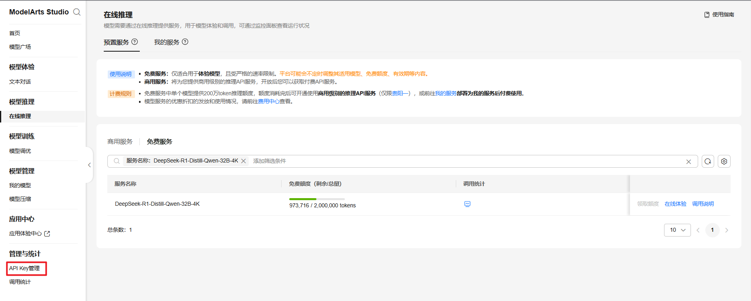Refresh the service list
This screenshot has width=751, height=301.
(x=708, y=161)
